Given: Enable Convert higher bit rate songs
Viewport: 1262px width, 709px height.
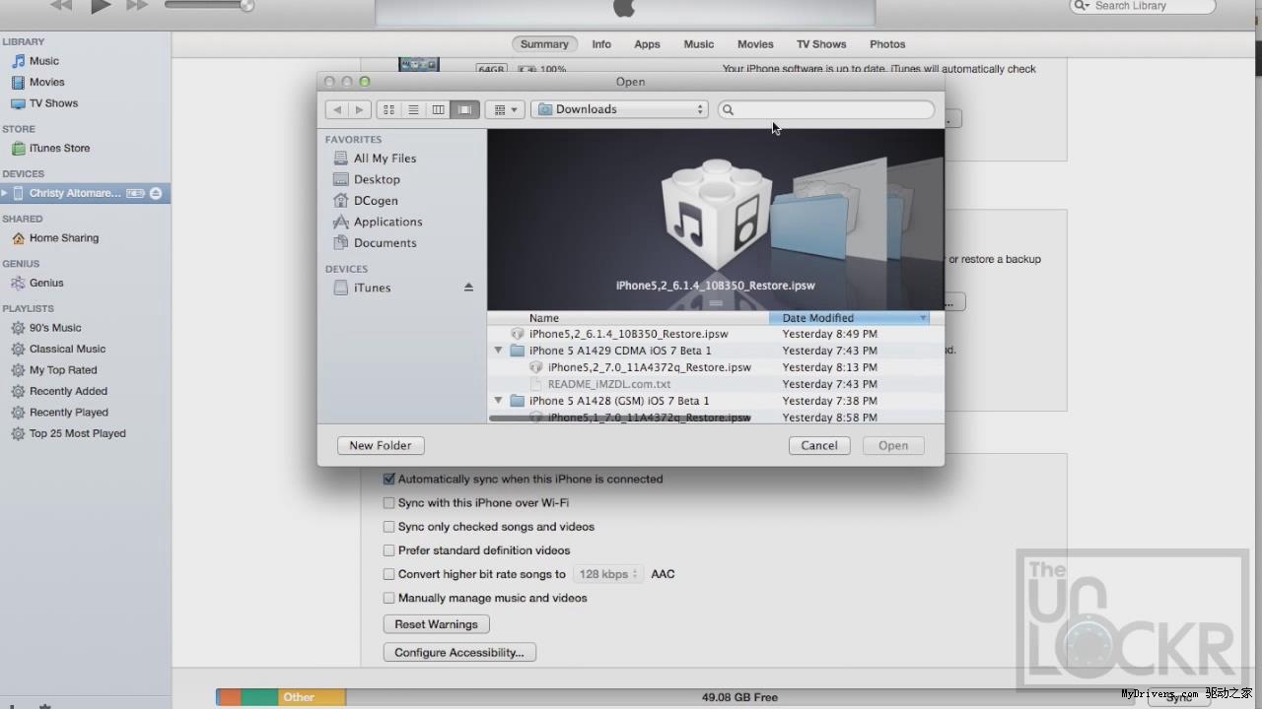Looking at the screenshot, I should (388, 574).
